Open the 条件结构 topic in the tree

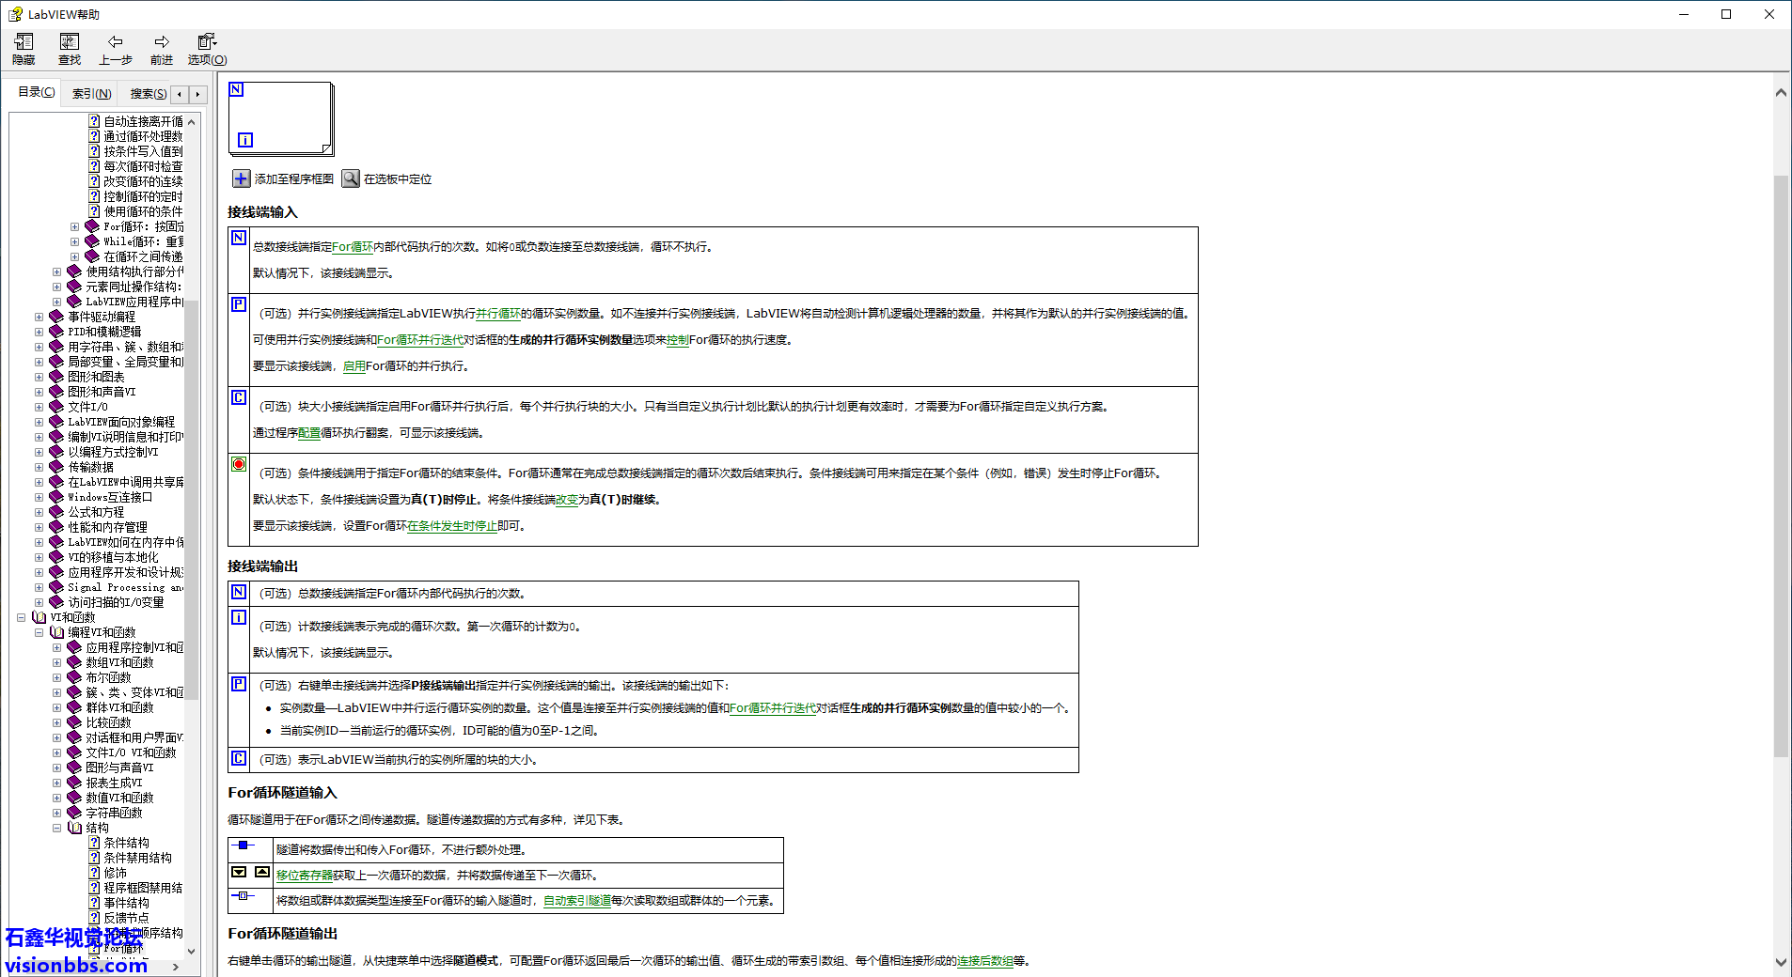pos(126,843)
